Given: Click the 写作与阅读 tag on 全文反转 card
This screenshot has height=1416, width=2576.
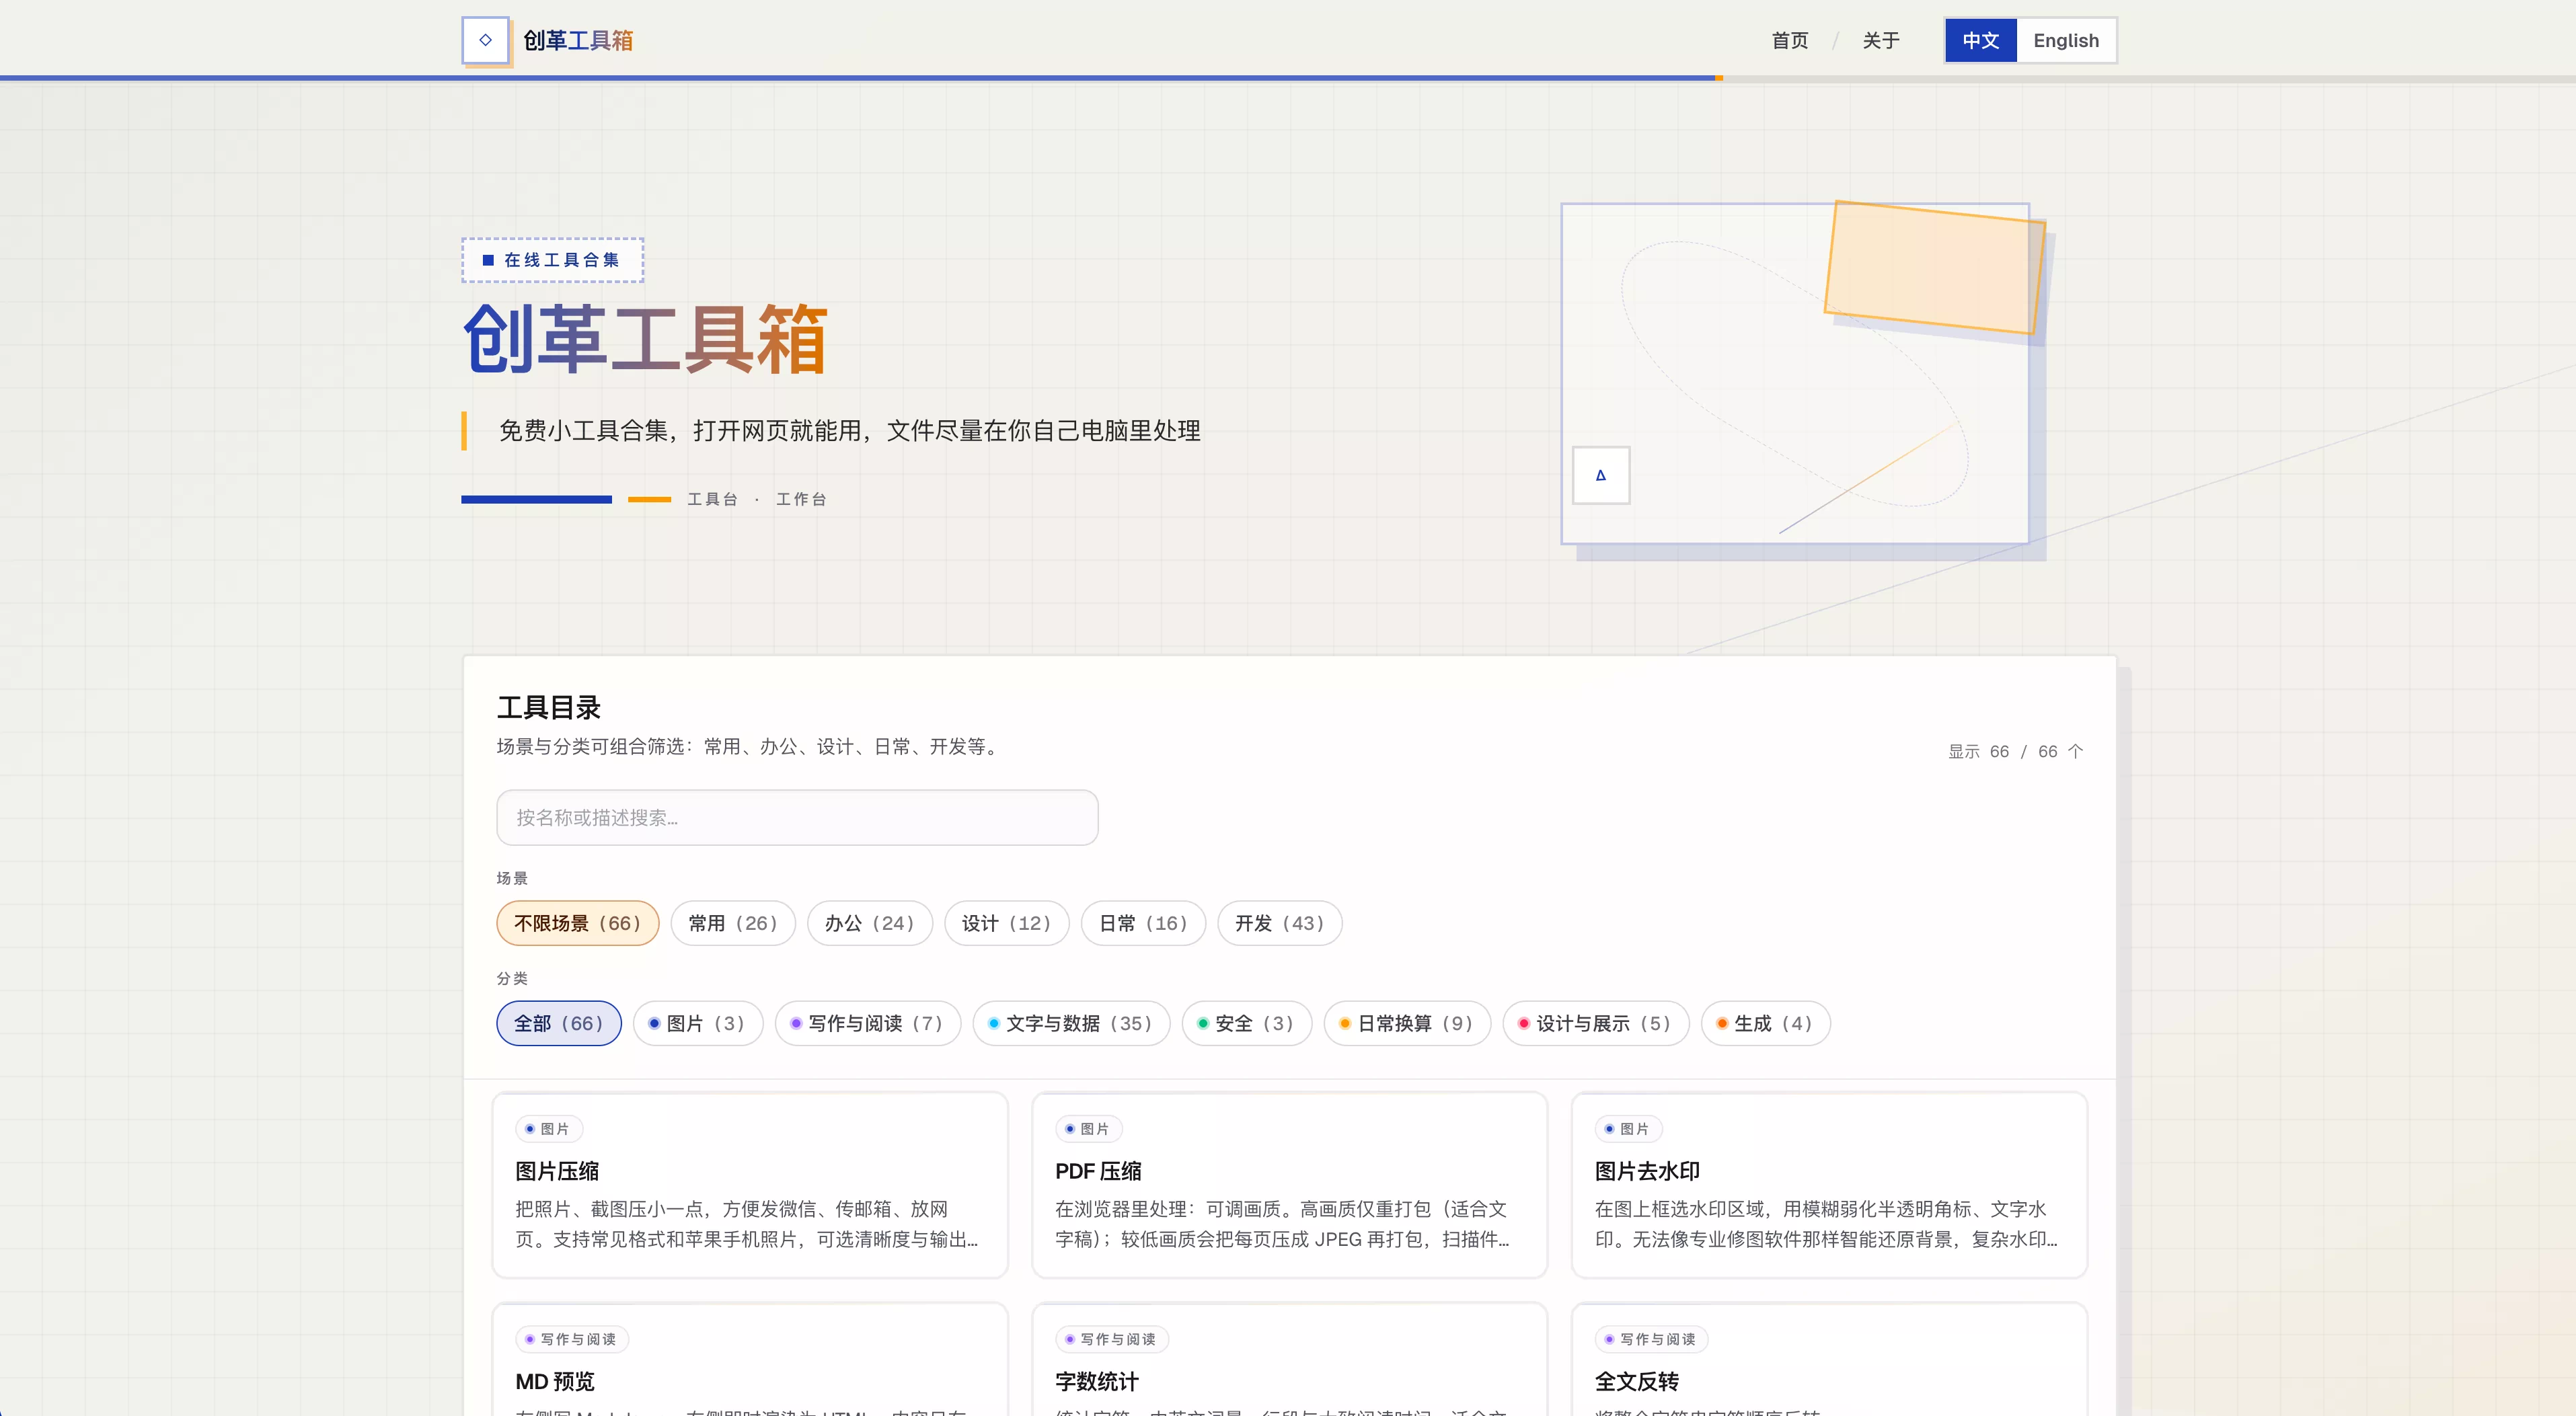Looking at the screenshot, I should tap(1652, 1339).
